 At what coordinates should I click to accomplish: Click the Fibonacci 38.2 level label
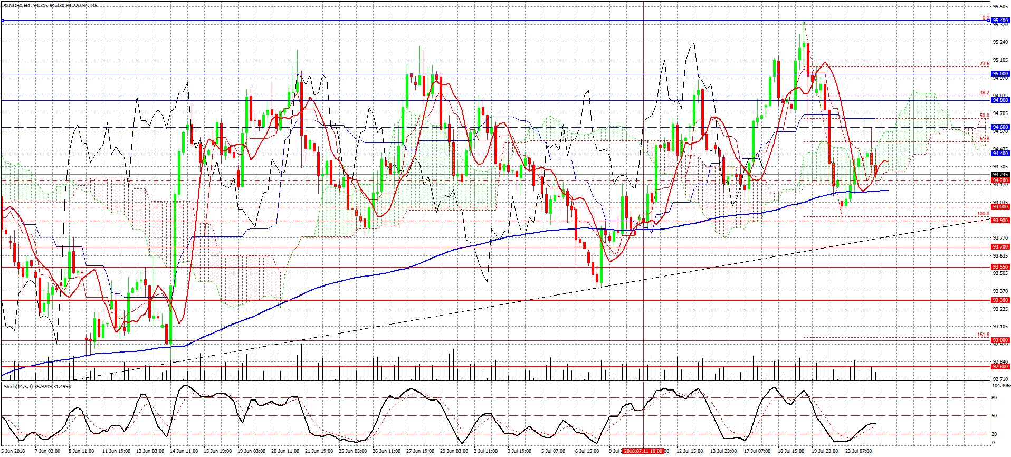(985, 93)
